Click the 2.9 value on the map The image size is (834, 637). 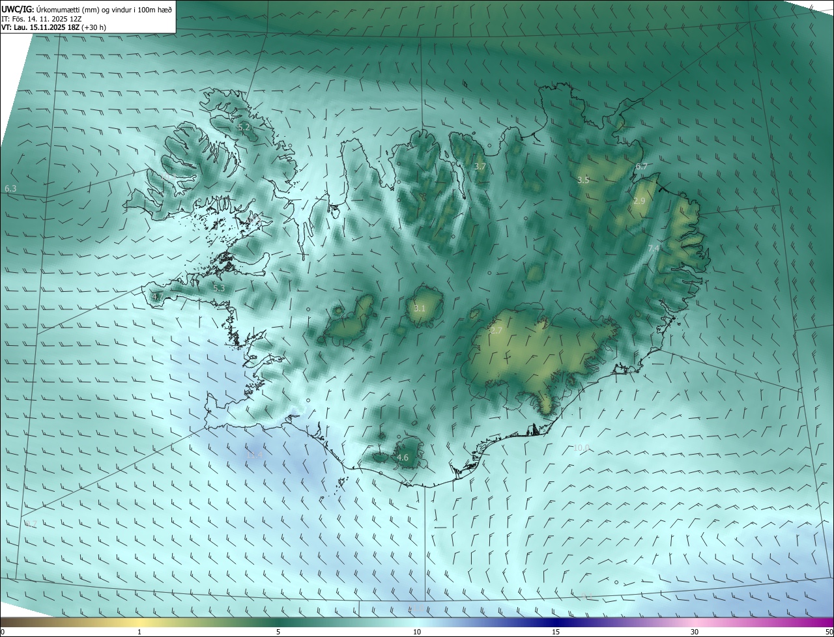point(639,201)
